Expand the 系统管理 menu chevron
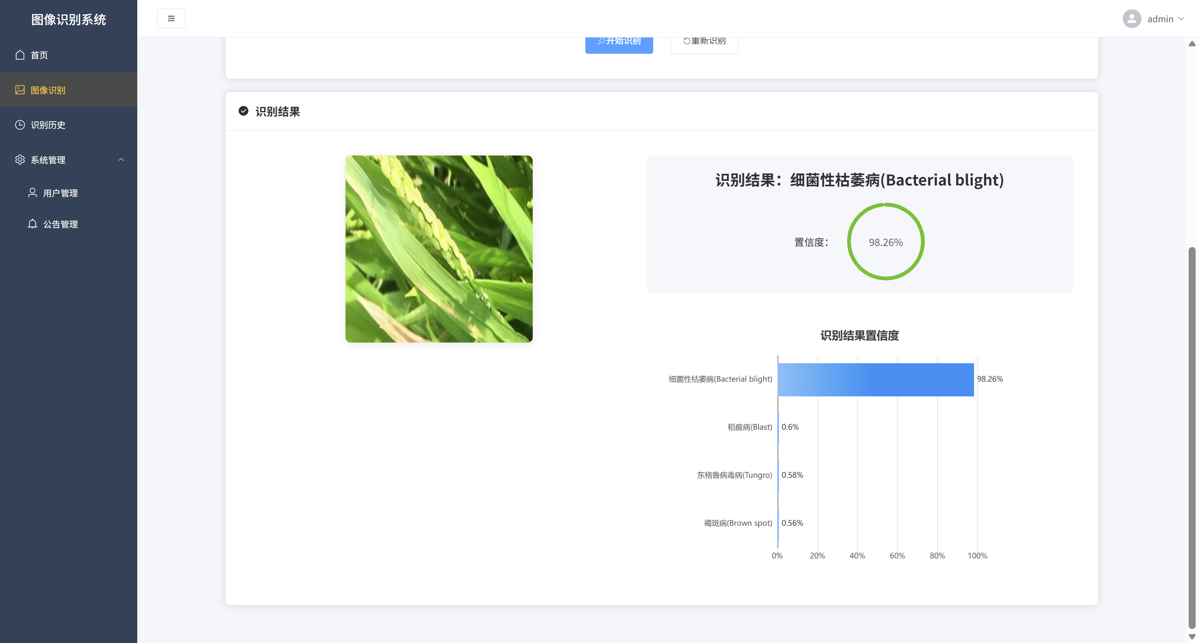 pyautogui.click(x=122, y=159)
